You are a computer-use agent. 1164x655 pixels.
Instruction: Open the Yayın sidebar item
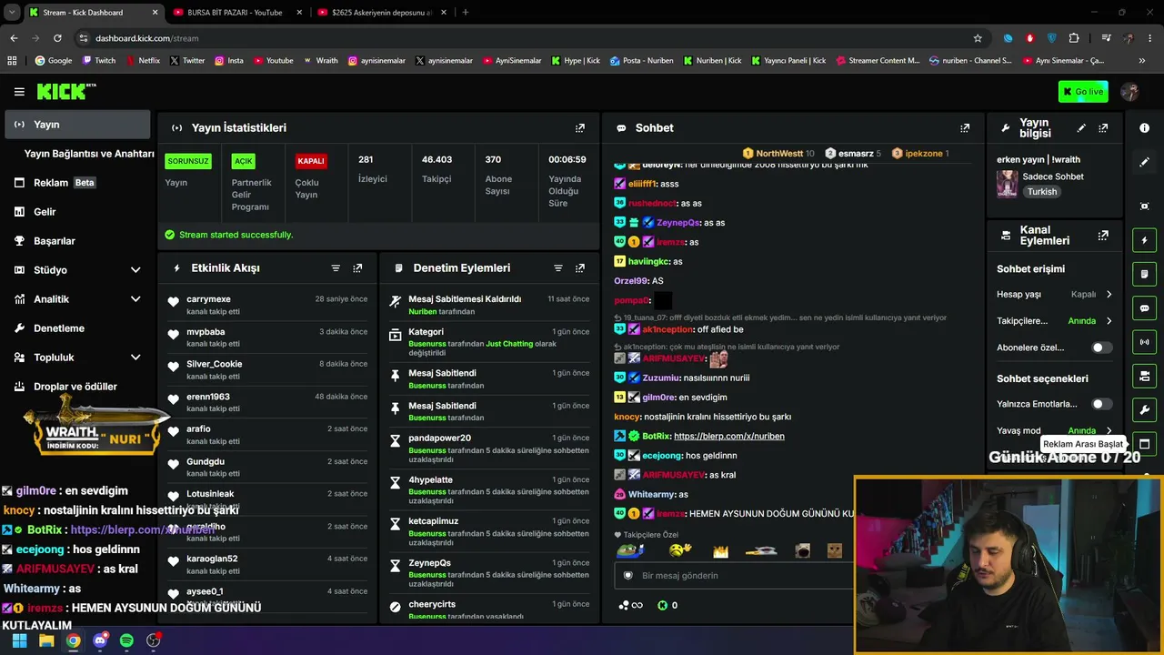coord(77,125)
